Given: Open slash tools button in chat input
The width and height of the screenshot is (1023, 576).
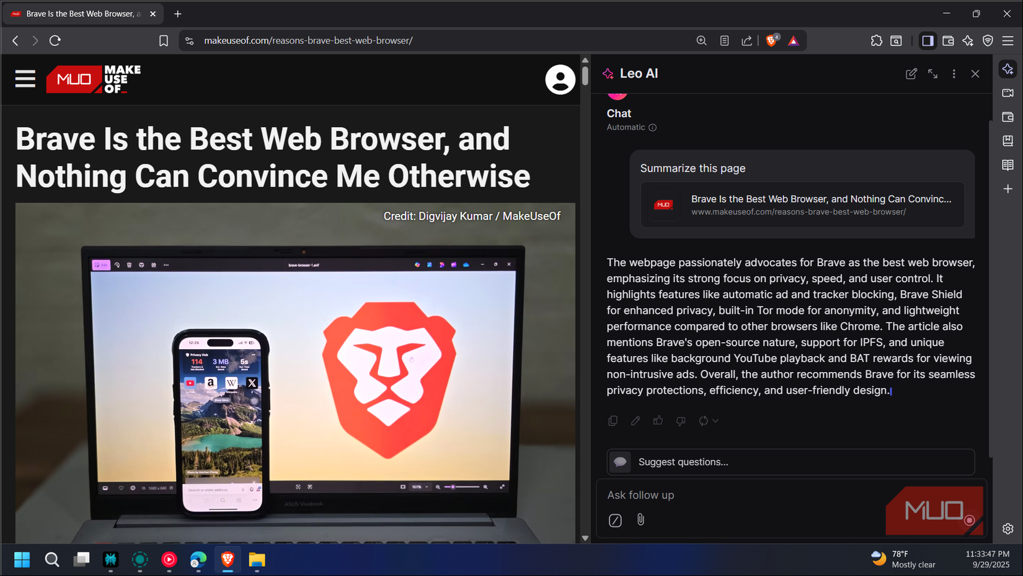Looking at the screenshot, I should coord(615,520).
